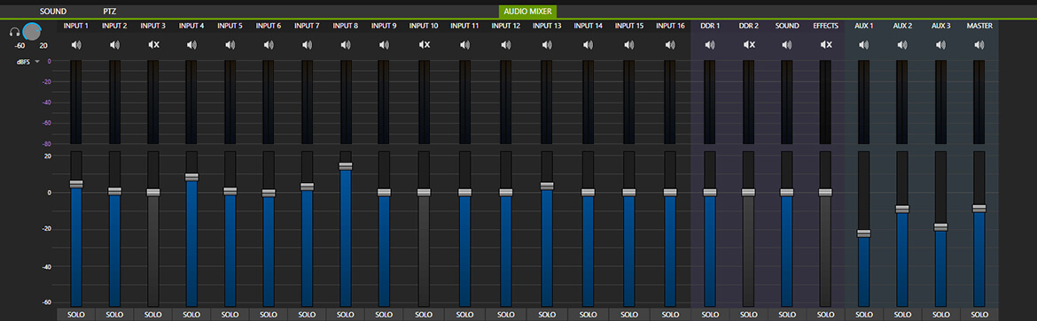
Task: Open the dBFS scale dropdown
Action: [x=27, y=61]
